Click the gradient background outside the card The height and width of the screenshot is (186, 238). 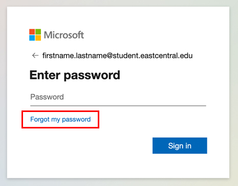tap(119, 182)
